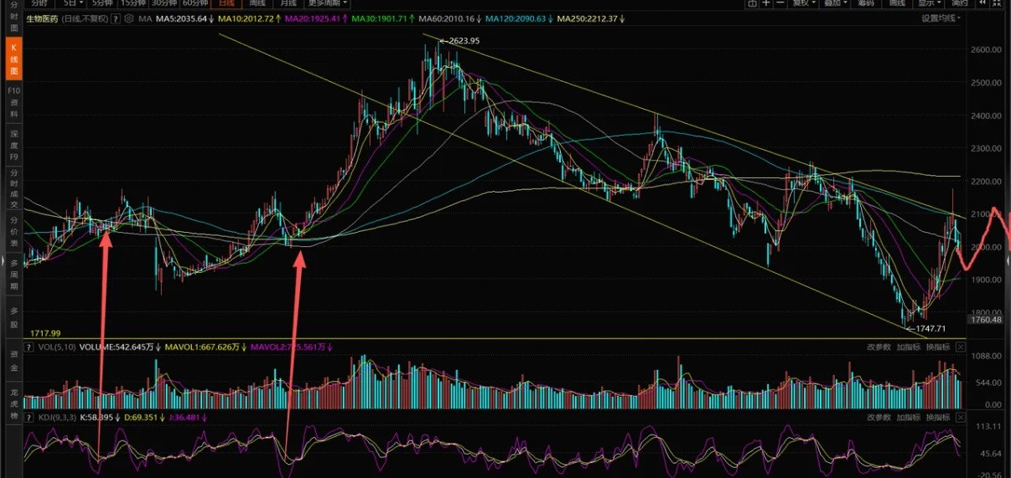The height and width of the screenshot is (478, 1011).
Task: Click 加指标 in the KDJ panel
Action: (x=909, y=416)
